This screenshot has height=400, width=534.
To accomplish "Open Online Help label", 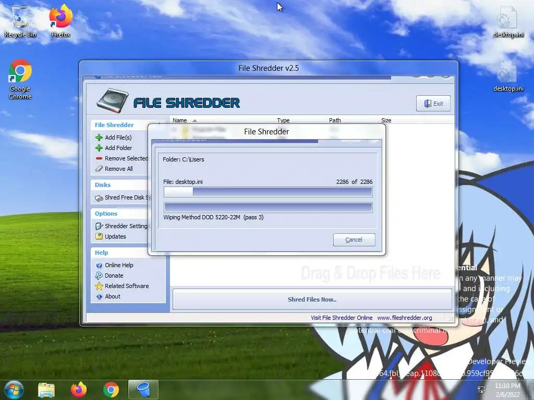I will coord(119,265).
